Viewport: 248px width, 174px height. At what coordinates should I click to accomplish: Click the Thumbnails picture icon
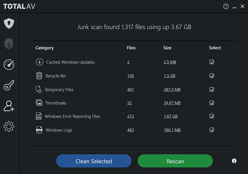pos(39,103)
